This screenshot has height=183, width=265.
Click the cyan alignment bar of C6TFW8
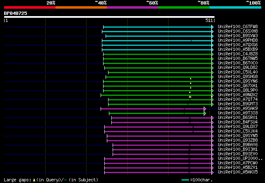click(x=157, y=27)
